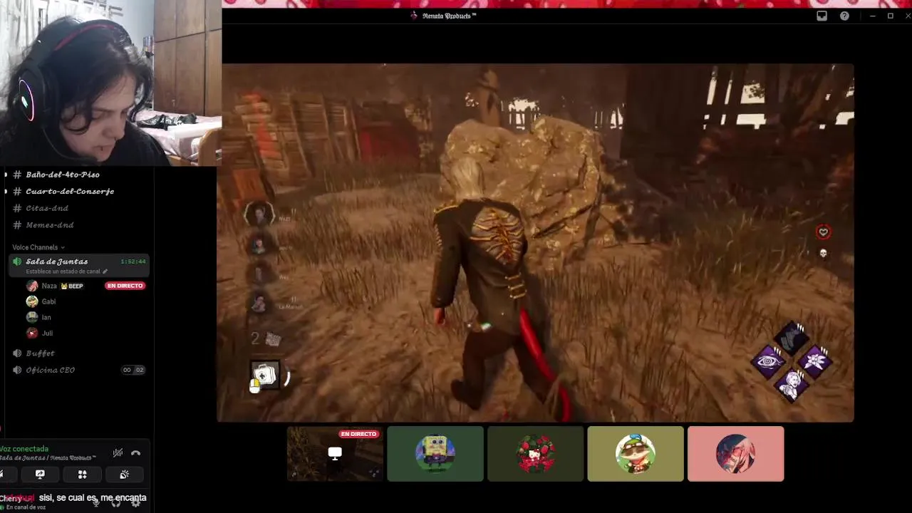
Task: Click the Sala de Juntas speaker icon
Action: pos(17,261)
